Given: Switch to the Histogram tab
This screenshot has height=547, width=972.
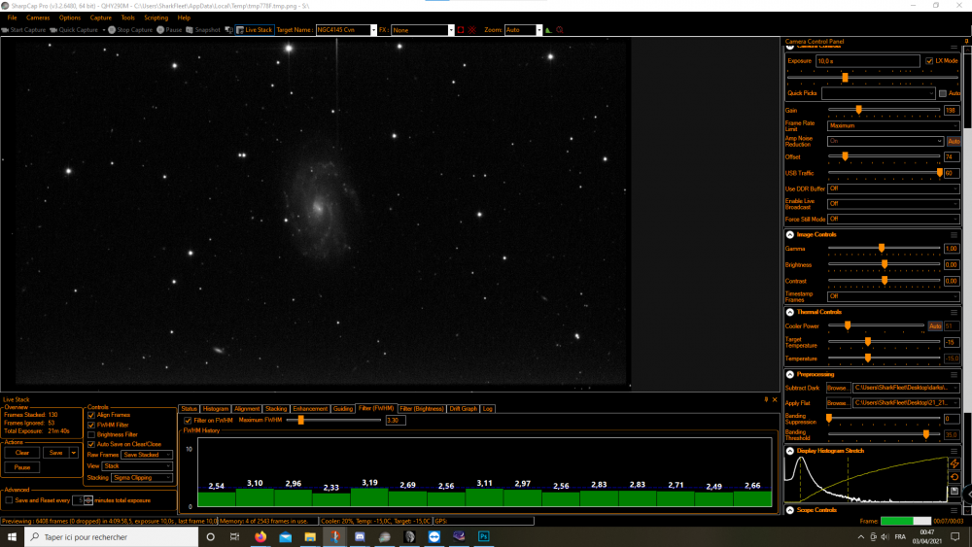Looking at the screenshot, I should coord(216,409).
